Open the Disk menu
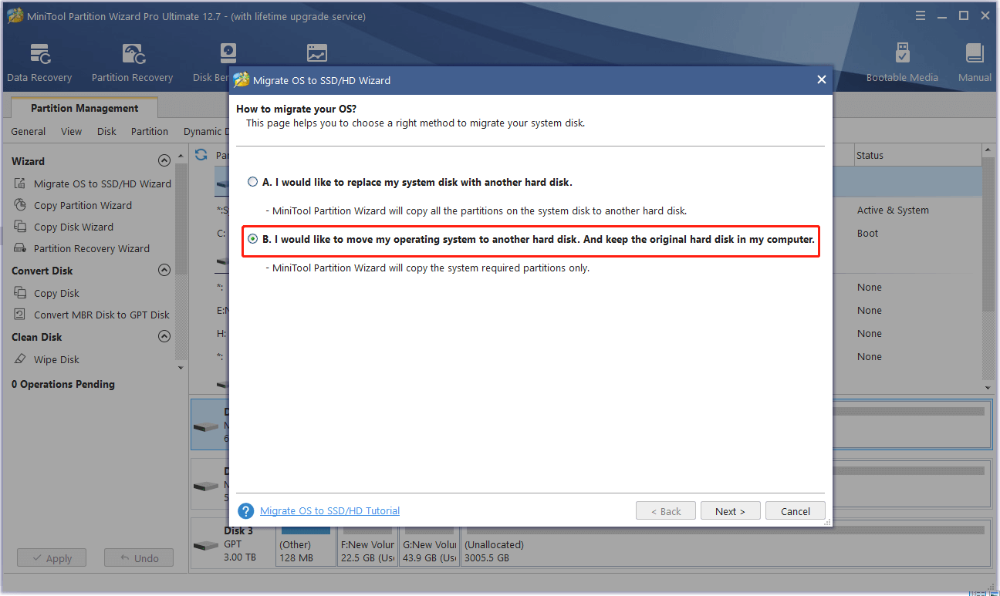The height and width of the screenshot is (596, 1000). tap(107, 131)
